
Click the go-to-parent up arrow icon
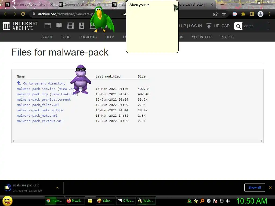[19, 83]
